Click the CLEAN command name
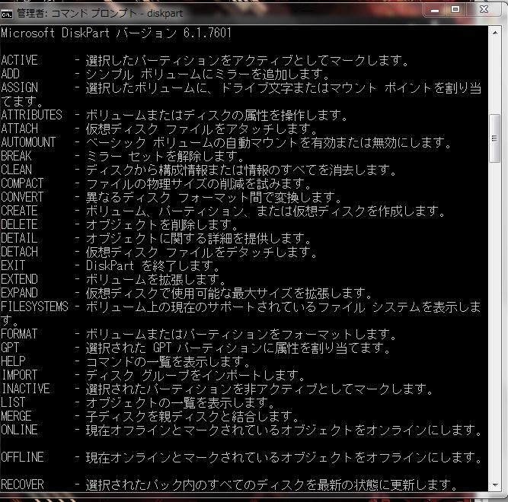This screenshot has height=502, width=508. (16, 170)
